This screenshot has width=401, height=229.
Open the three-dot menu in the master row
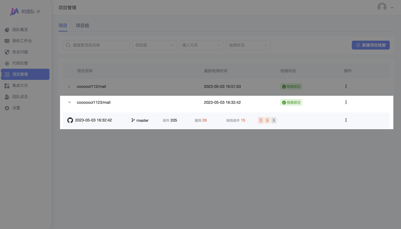coord(346,120)
